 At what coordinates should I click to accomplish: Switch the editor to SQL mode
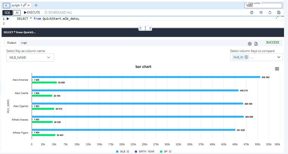point(7,12)
